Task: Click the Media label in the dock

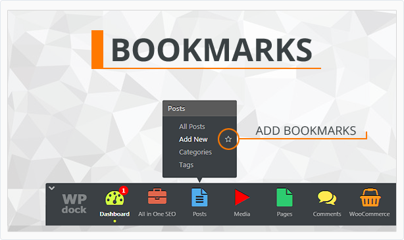Action: (242, 214)
